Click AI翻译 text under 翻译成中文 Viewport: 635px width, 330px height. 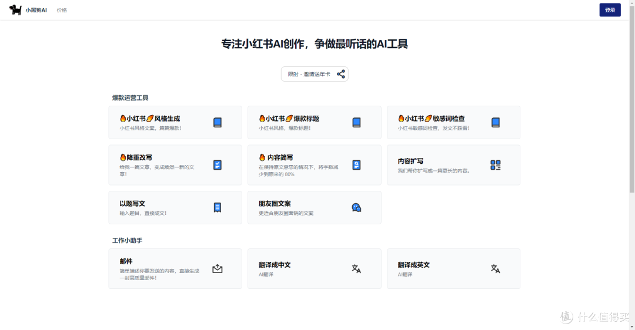click(x=266, y=275)
